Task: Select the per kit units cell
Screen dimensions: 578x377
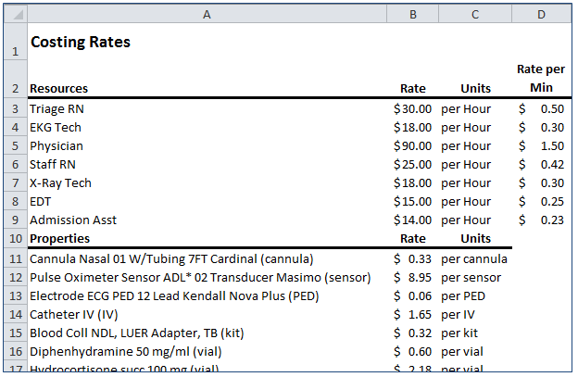Action: (x=475, y=333)
